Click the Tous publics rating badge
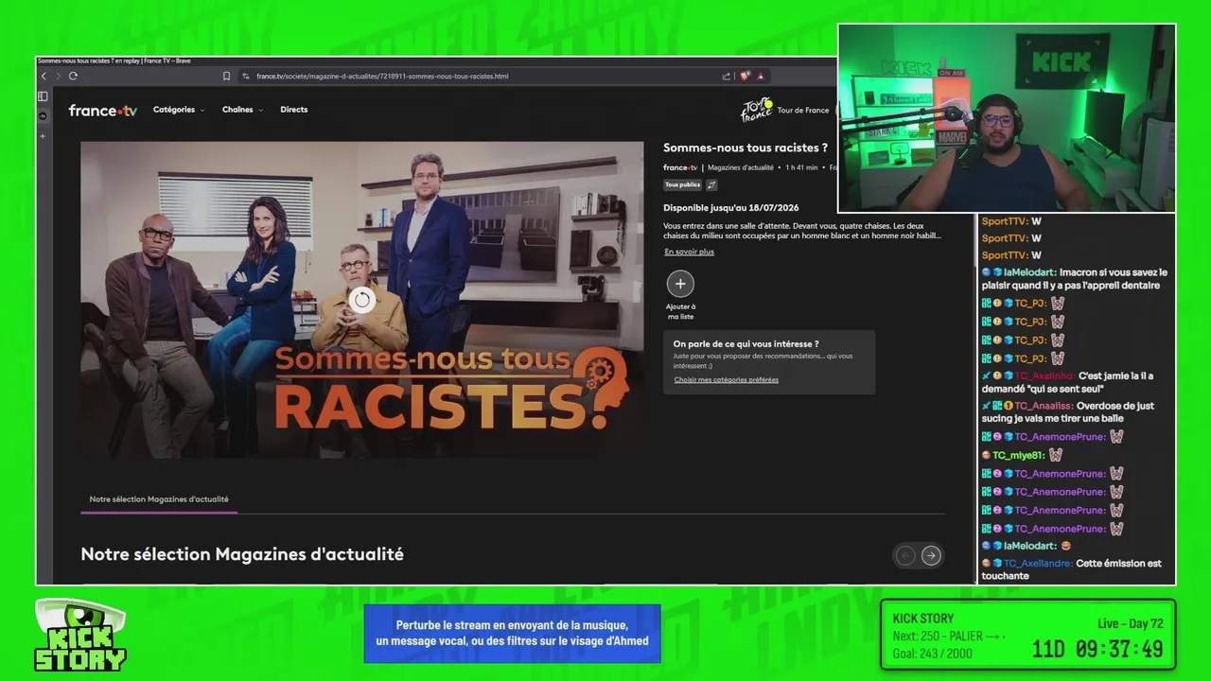1211x681 pixels. point(682,185)
